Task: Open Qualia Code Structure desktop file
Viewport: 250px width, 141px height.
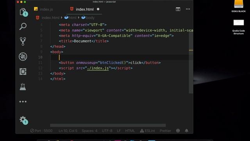Action: click(239, 27)
